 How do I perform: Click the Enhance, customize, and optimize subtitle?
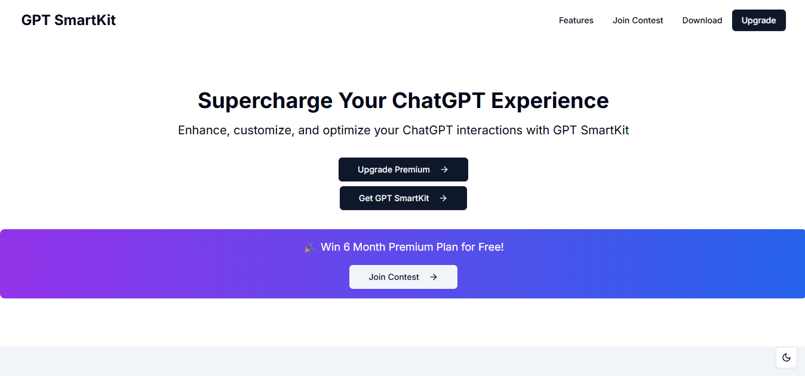point(403,130)
